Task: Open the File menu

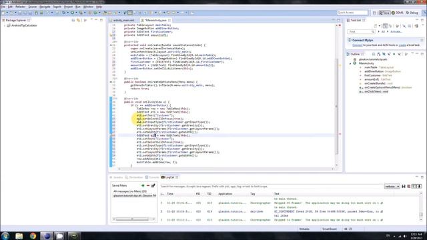Action: [3, 7]
